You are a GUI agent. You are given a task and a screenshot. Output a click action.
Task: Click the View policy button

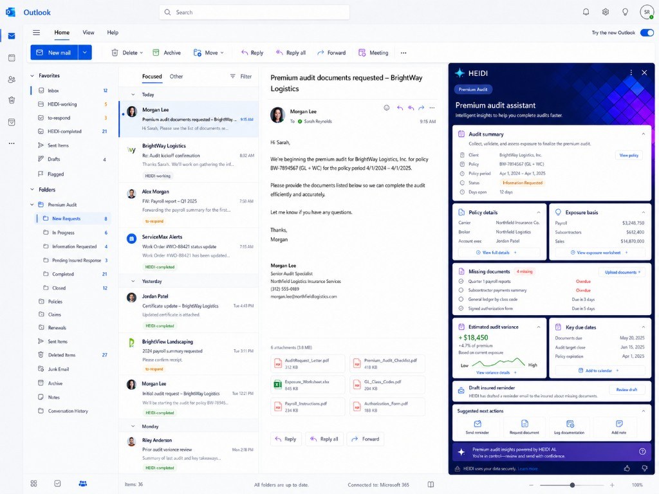[x=629, y=156]
